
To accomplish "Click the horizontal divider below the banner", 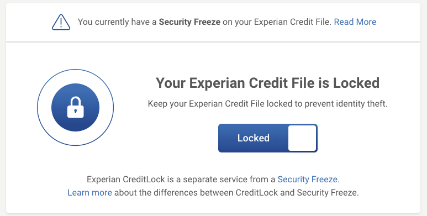I will [x=213, y=42].
